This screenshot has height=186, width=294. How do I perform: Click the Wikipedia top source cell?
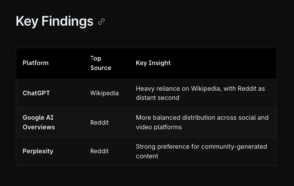tap(104, 93)
